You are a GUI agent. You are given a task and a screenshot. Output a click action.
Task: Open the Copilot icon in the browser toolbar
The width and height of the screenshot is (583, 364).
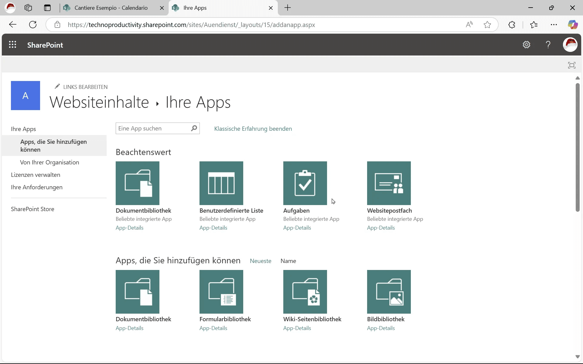573,25
